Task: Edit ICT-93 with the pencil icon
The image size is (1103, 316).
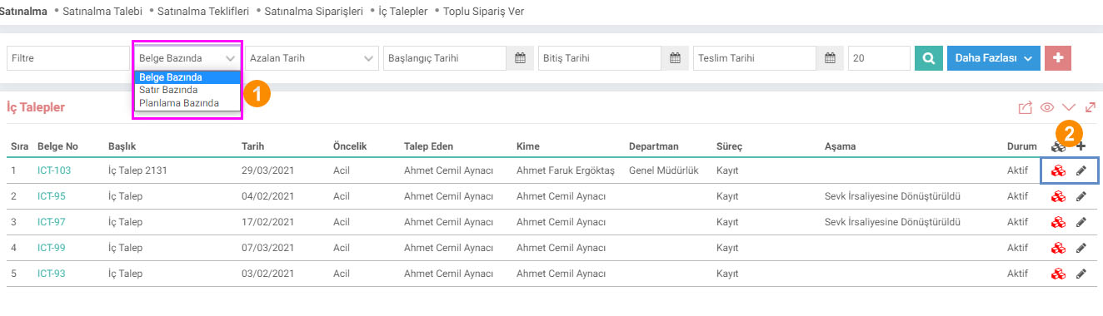Action: point(1081,274)
